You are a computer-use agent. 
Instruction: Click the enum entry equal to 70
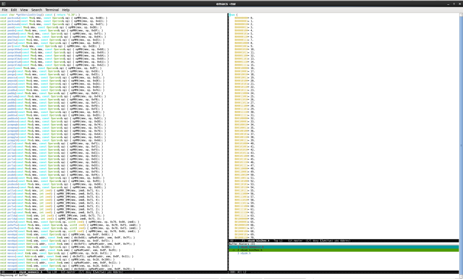point(245,237)
